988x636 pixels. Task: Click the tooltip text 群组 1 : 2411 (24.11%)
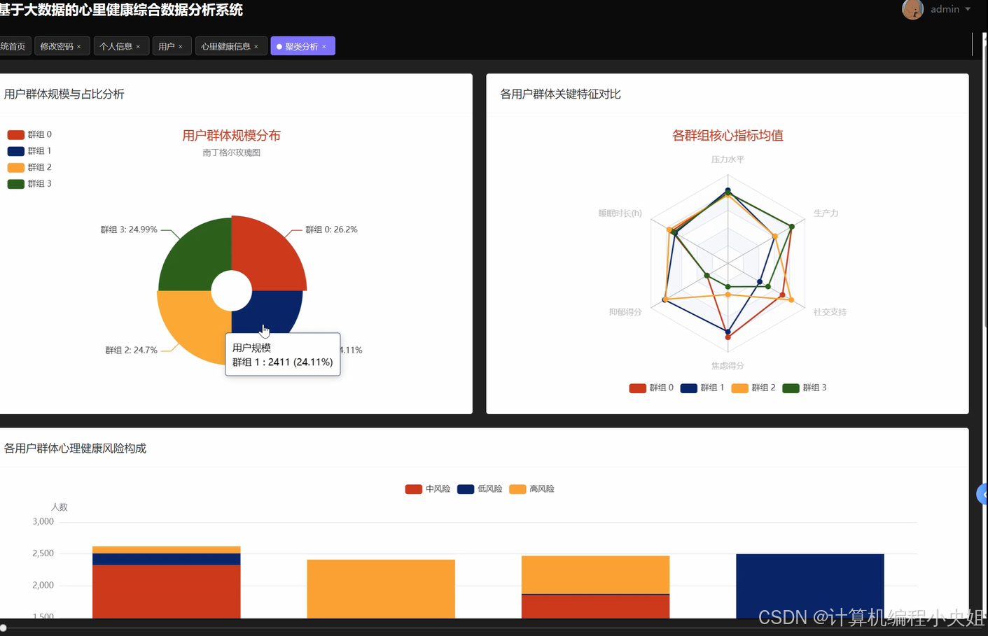coord(282,362)
